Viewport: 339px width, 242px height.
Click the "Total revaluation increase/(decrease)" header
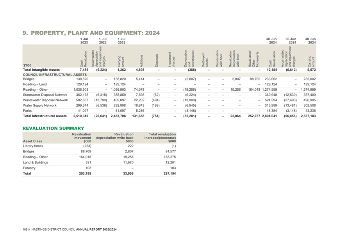[160, 138]
